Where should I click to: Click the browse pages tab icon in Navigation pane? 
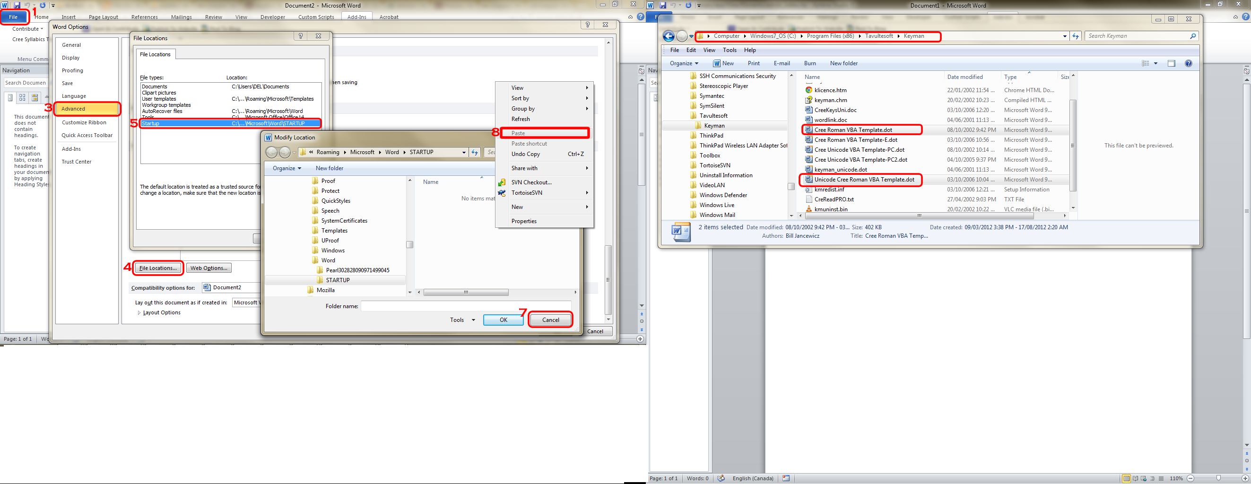(22, 97)
